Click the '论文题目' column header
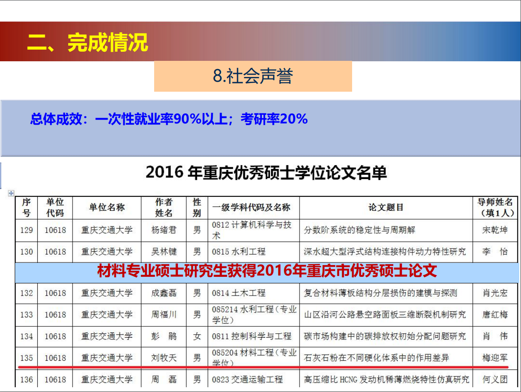Image resolution: width=521 pixels, height=392 pixels. (386, 208)
